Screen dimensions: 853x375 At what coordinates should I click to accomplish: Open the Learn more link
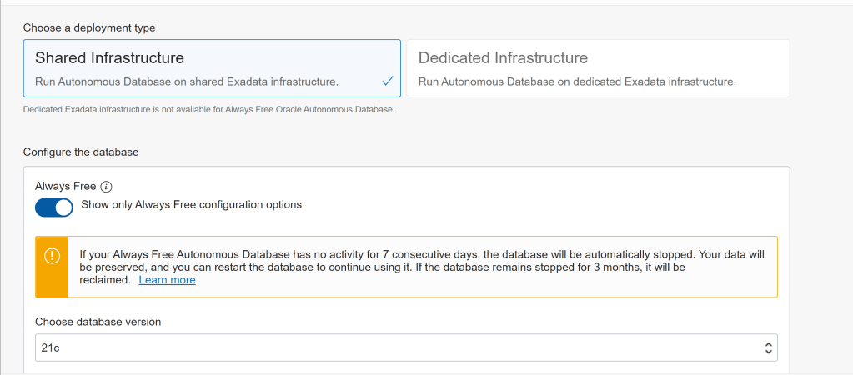coord(167,280)
